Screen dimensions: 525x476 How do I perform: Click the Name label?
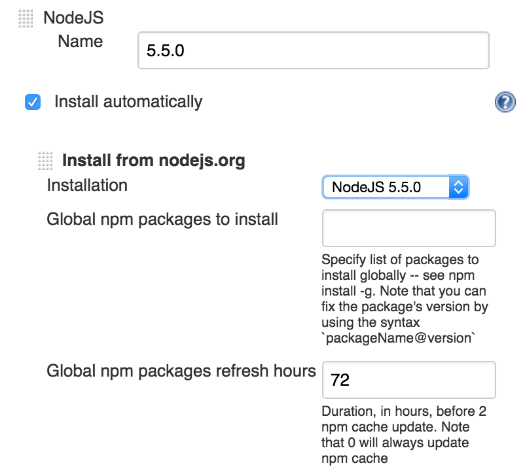[81, 41]
